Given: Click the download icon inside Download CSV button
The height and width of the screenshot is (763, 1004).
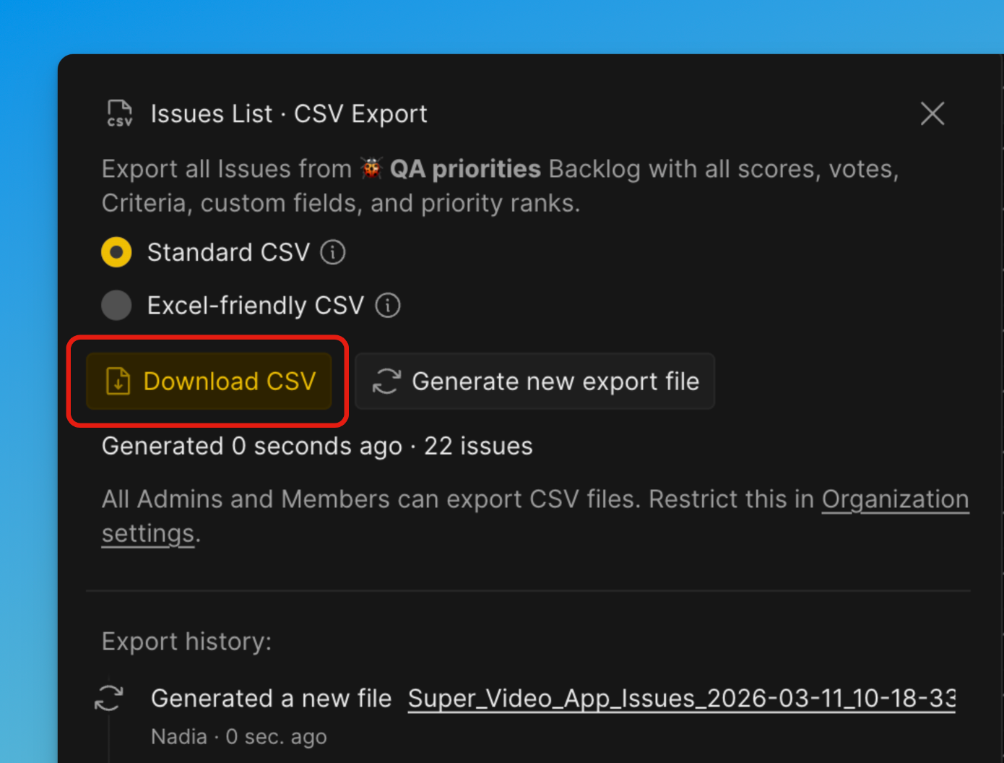Looking at the screenshot, I should pyautogui.click(x=118, y=381).
